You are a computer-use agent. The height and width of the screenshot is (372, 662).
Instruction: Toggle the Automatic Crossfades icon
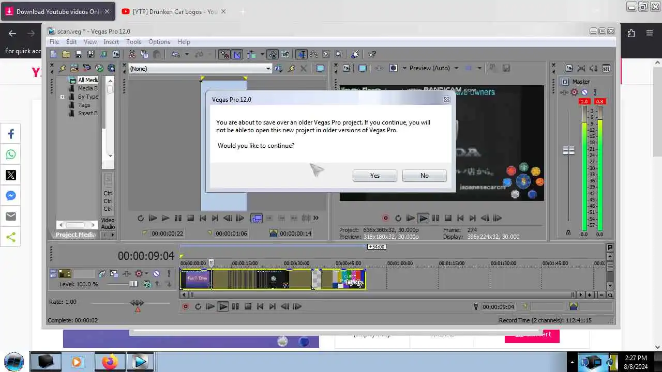(x=237, y=54)
